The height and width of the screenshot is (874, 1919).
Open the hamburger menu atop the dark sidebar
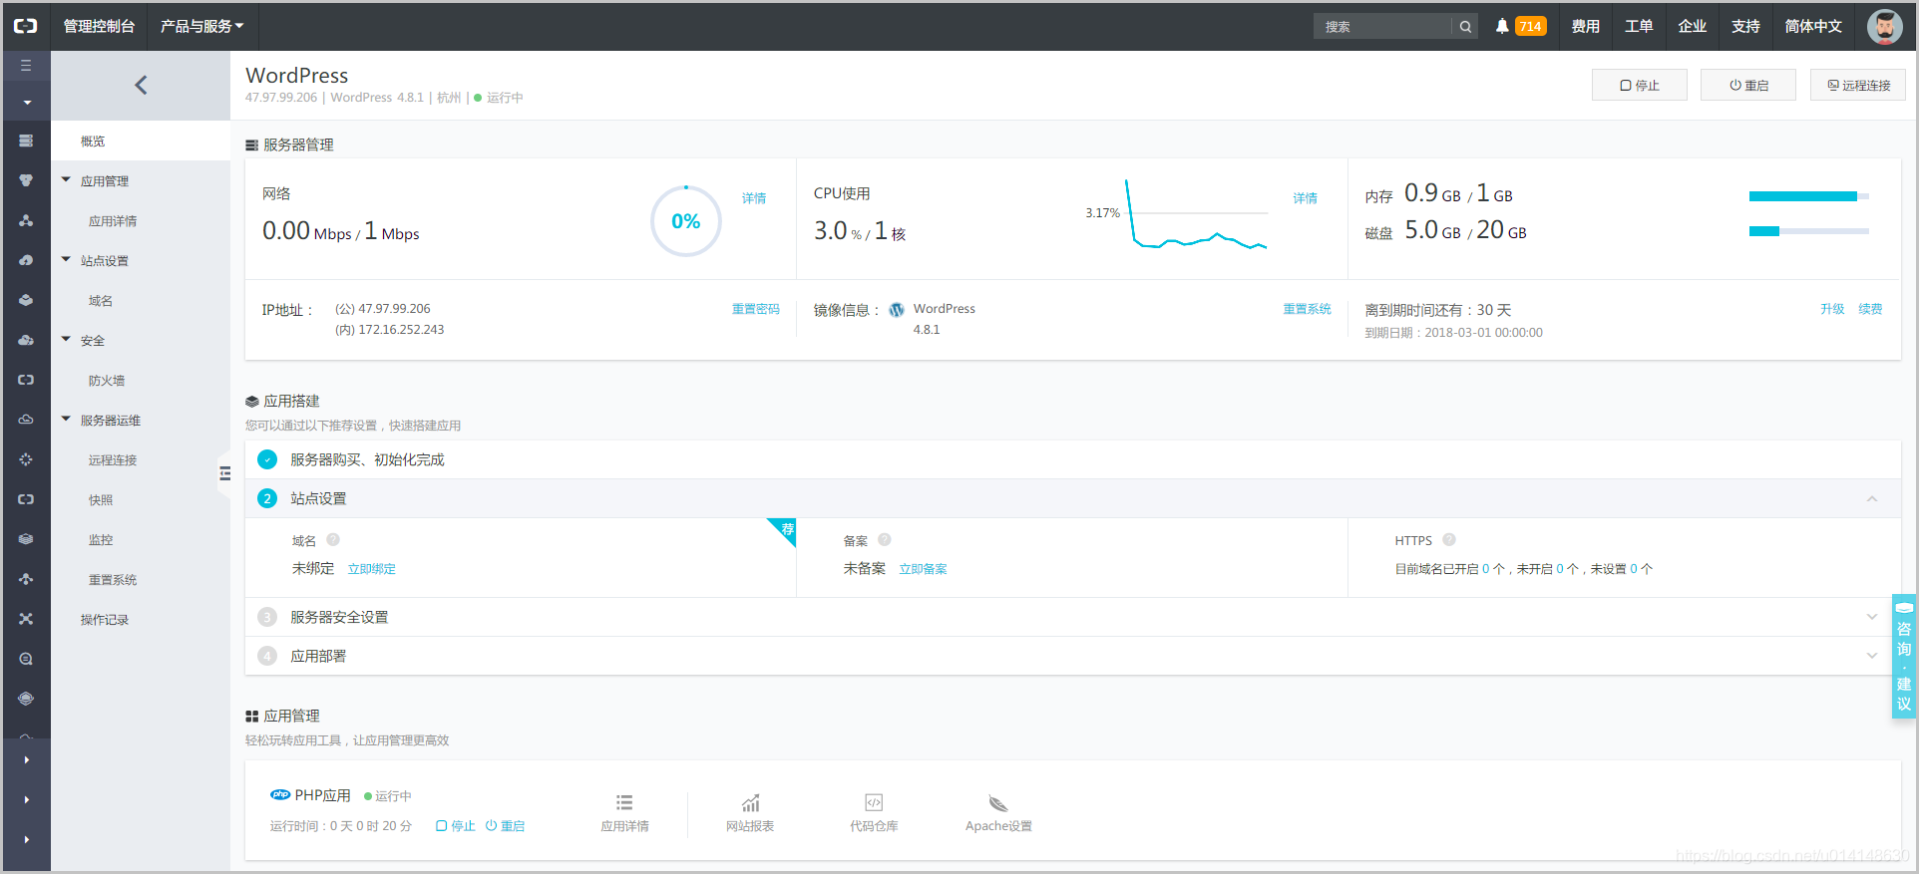[x=26, y=66]
